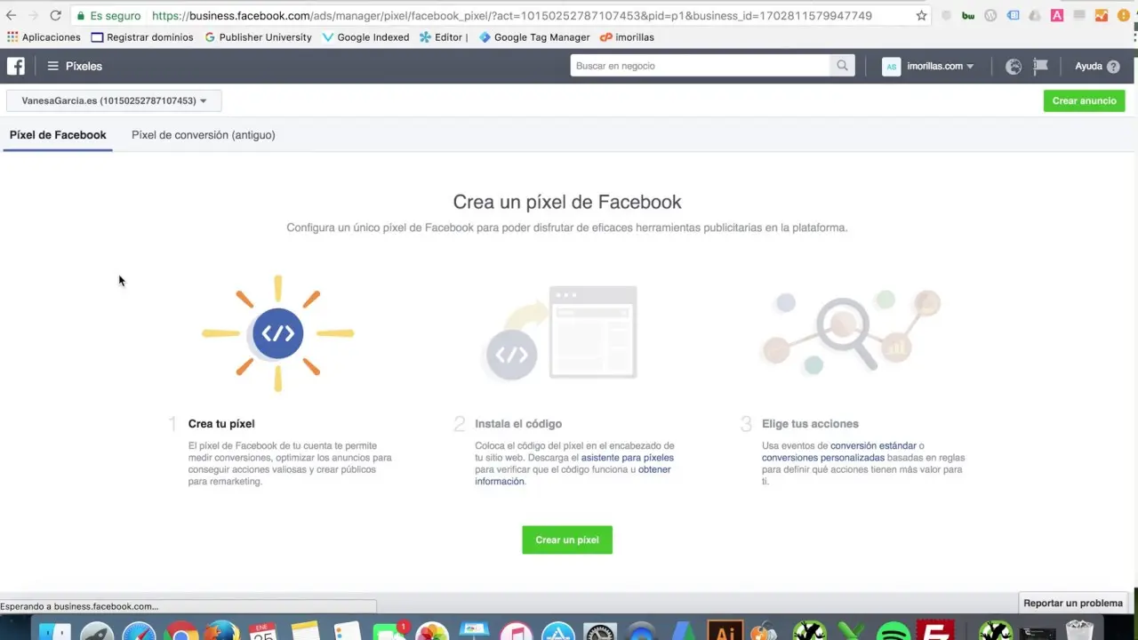Open Publisher University bookmark

click(258, 37)
